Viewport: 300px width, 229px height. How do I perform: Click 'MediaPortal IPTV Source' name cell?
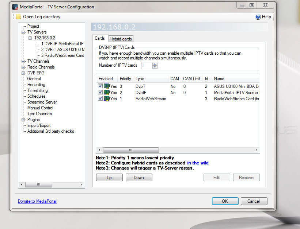(236, 93)
